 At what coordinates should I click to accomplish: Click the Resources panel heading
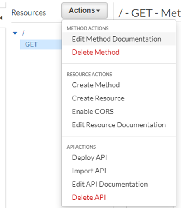[x=28, y=13]
